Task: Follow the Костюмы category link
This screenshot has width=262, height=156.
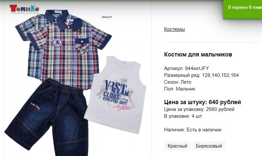Action: 174,29
